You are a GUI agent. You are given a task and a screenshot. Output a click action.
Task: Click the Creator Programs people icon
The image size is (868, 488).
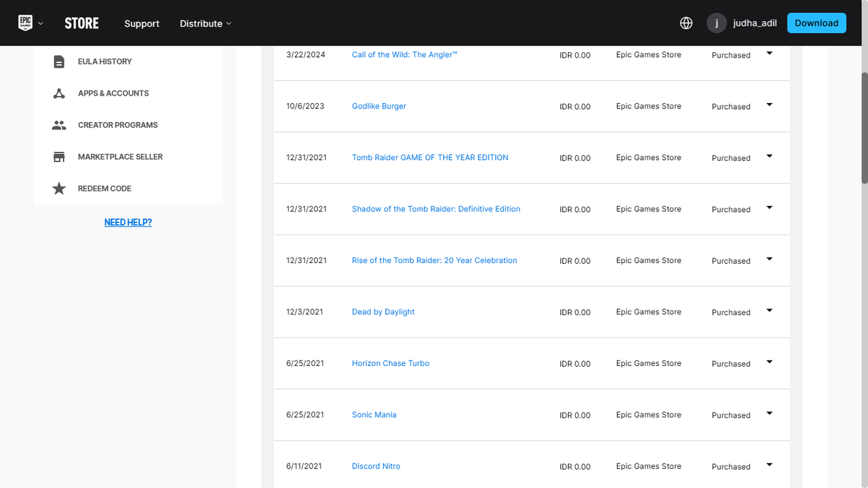tap(59, 125)
